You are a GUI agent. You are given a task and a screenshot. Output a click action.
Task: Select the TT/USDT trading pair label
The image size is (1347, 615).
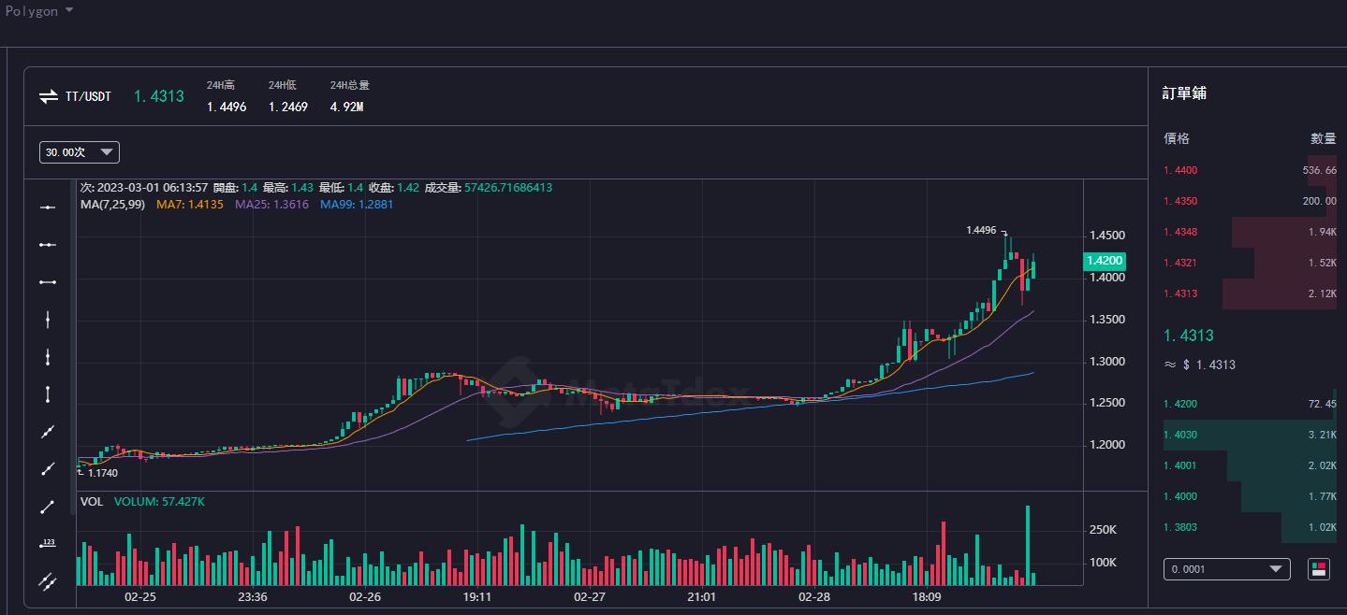click(x=91, y=96)
